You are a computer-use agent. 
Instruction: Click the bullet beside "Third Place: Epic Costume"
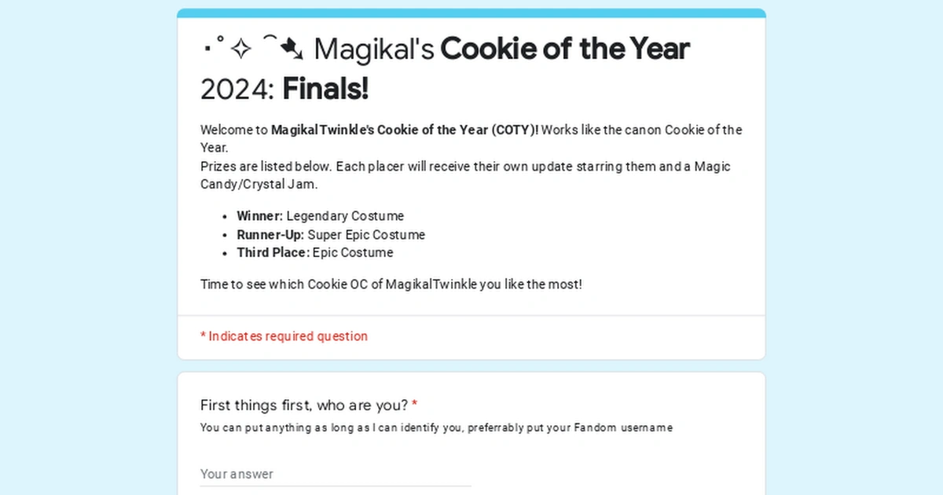(224, 252)
